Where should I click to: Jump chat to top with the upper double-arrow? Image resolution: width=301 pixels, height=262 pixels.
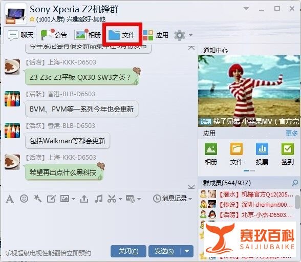191,48
